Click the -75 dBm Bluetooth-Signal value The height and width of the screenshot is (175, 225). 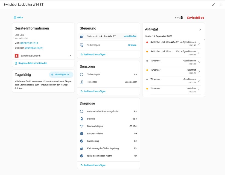coord(133,126)
